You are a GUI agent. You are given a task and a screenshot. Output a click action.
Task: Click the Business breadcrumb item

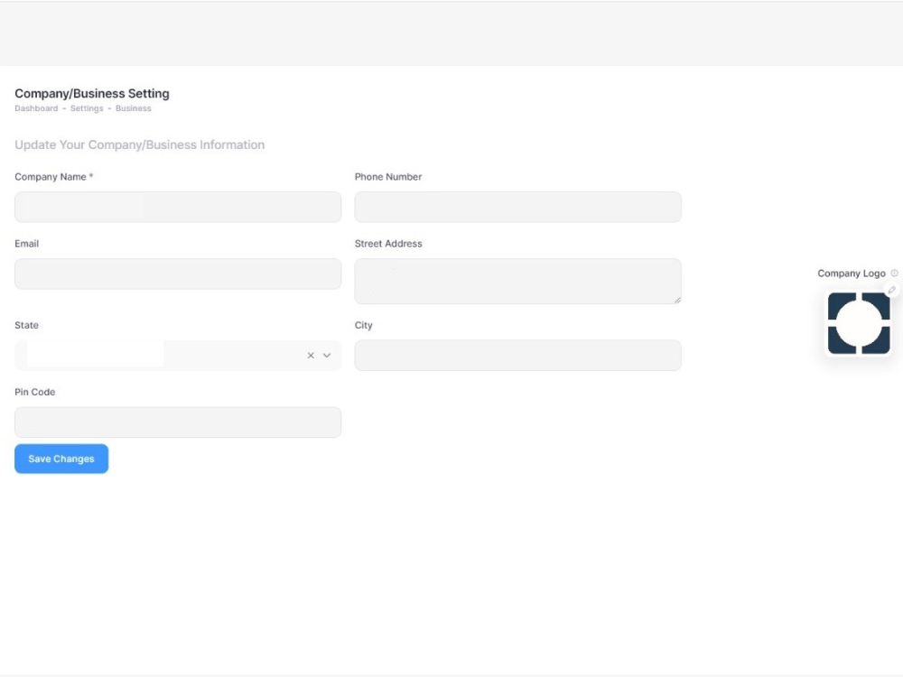[133, 108]
